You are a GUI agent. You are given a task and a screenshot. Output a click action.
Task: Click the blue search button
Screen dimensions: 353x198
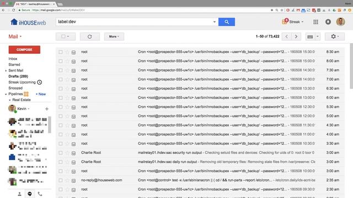[227, 22]
